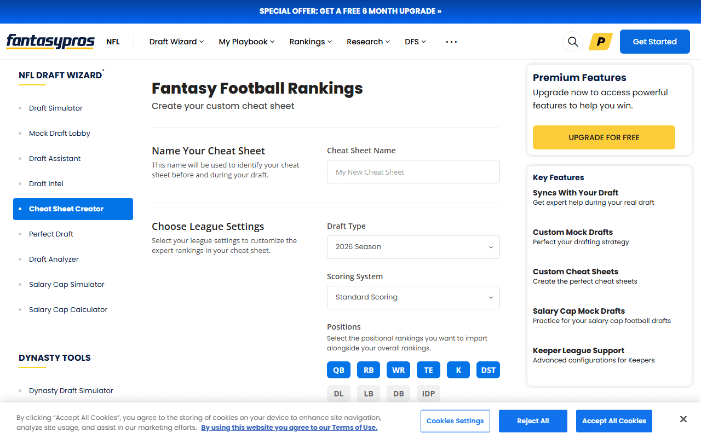Open the Terms of Use link
Screen dimensions: 701x438
tap(289, 428)
